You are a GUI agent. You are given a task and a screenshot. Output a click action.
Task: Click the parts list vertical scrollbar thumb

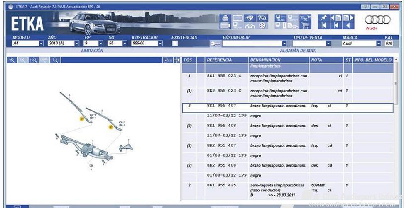pos(396,84)
